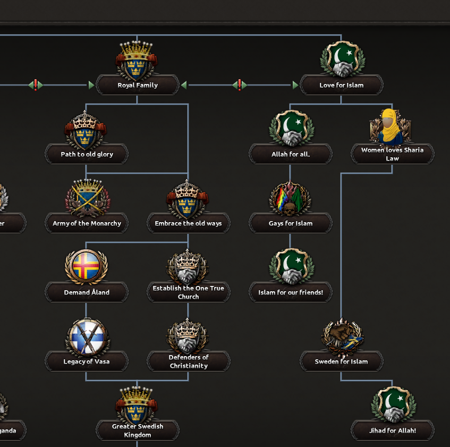The image size is (450, 447).
Task: Pick the Sweden for Islam fist icon
Action: [342, 337]
